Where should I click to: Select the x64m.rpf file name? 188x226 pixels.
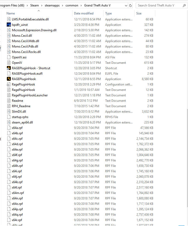coord(18,193)
